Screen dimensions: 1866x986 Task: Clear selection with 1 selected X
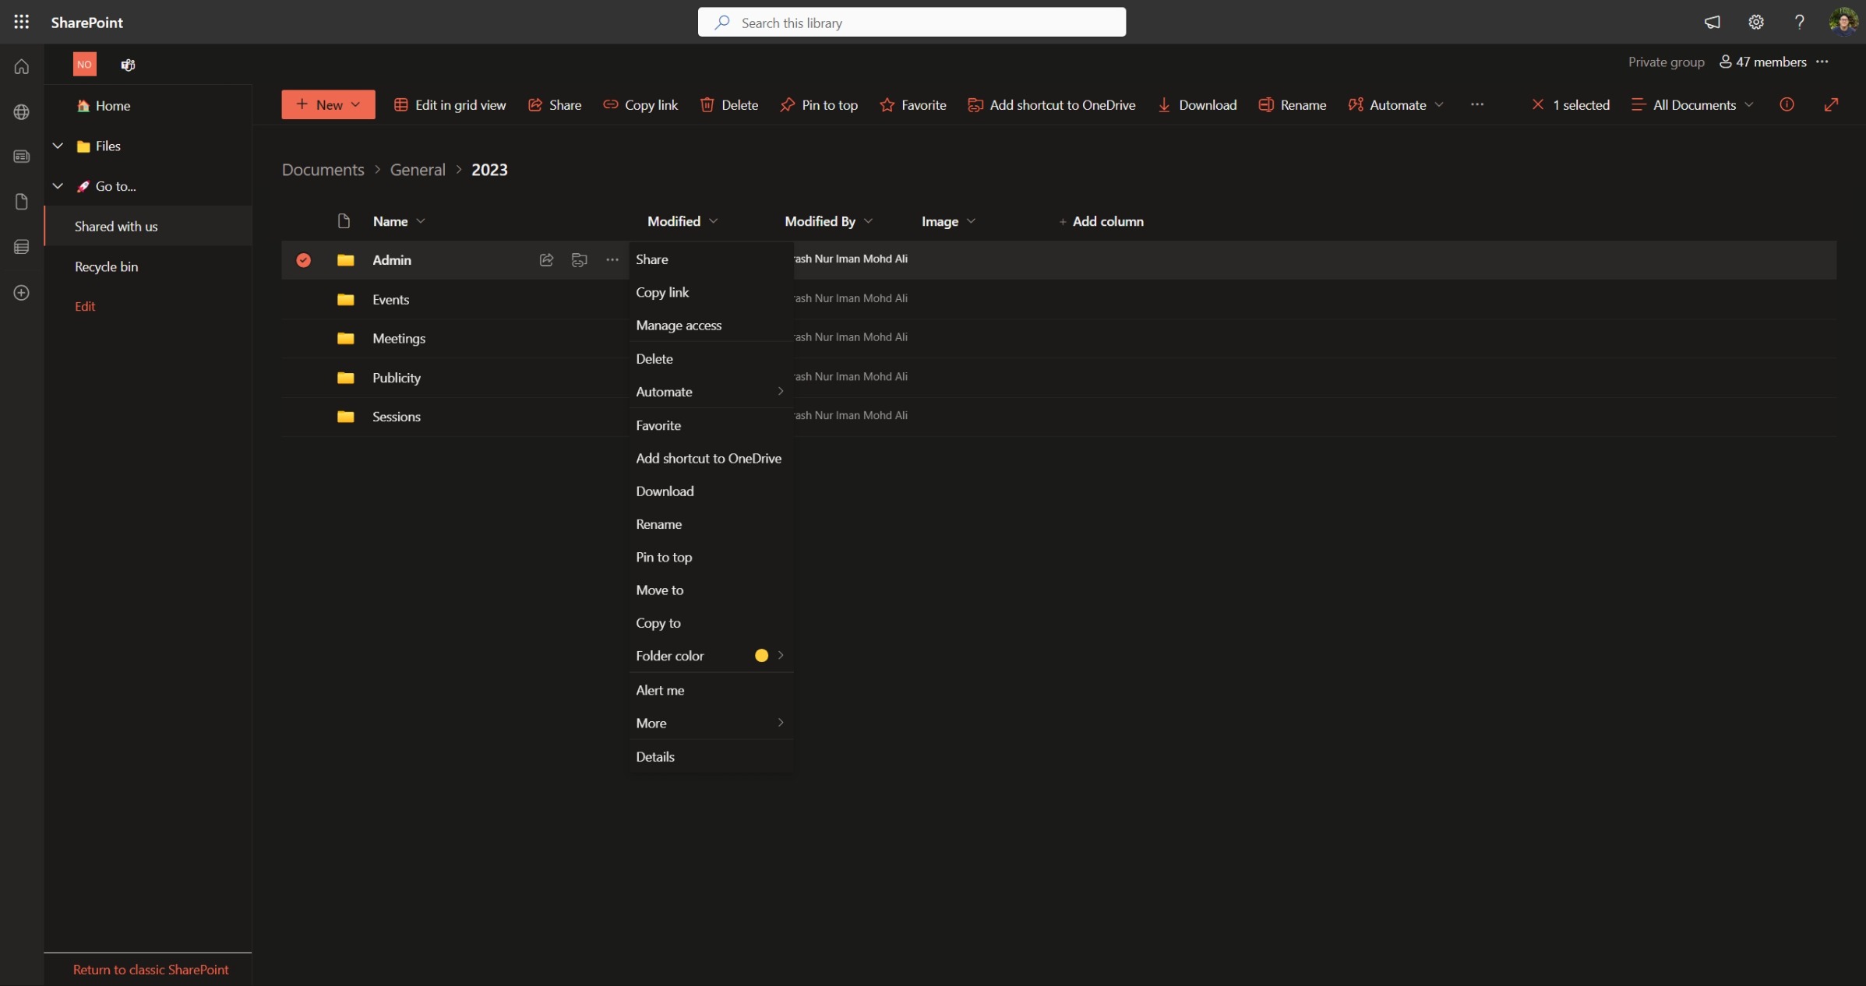(x=1537, y=104)
